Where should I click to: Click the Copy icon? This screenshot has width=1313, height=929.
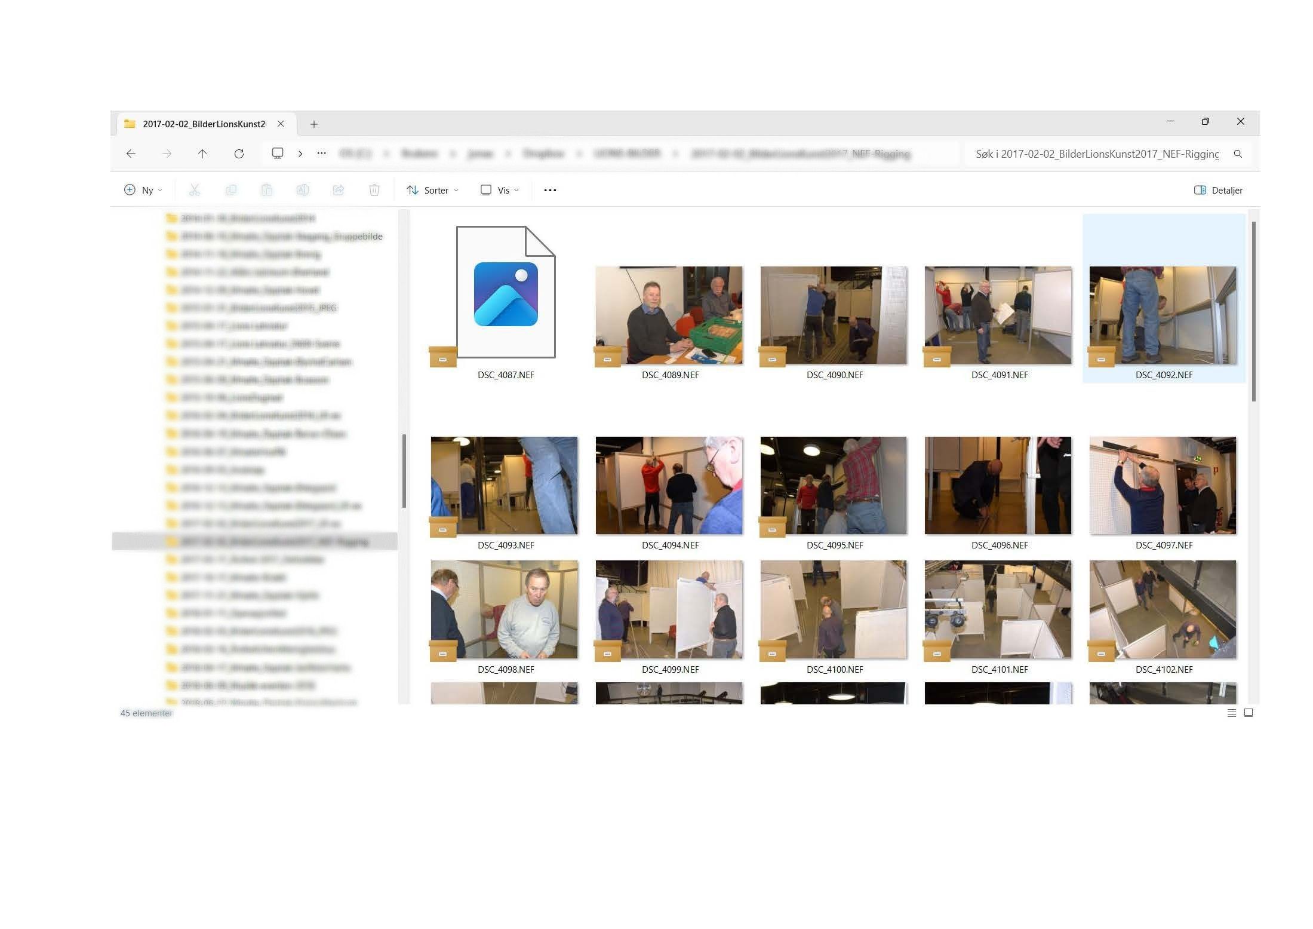(x=231, y=190)
